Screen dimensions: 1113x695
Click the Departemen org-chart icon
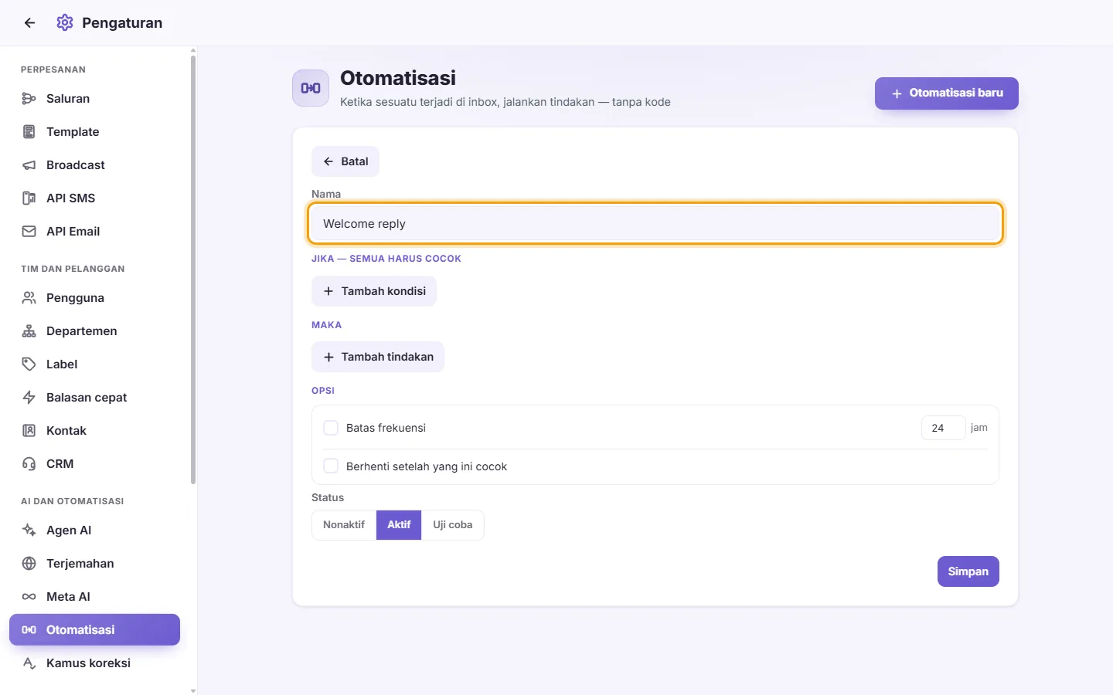(29, 331)
